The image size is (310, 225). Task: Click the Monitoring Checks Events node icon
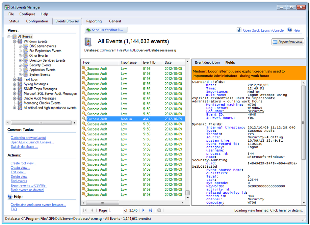[20, 103]
